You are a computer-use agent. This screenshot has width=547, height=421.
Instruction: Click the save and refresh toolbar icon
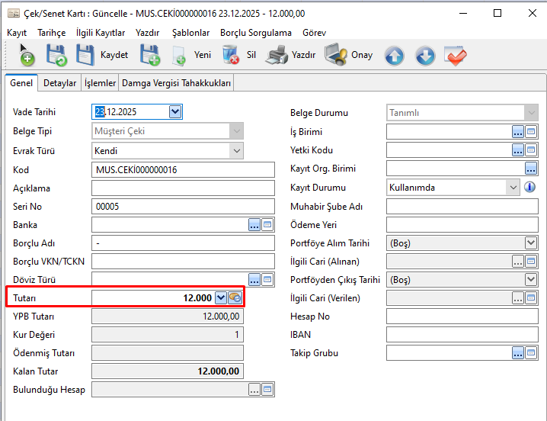coord(57,55)
